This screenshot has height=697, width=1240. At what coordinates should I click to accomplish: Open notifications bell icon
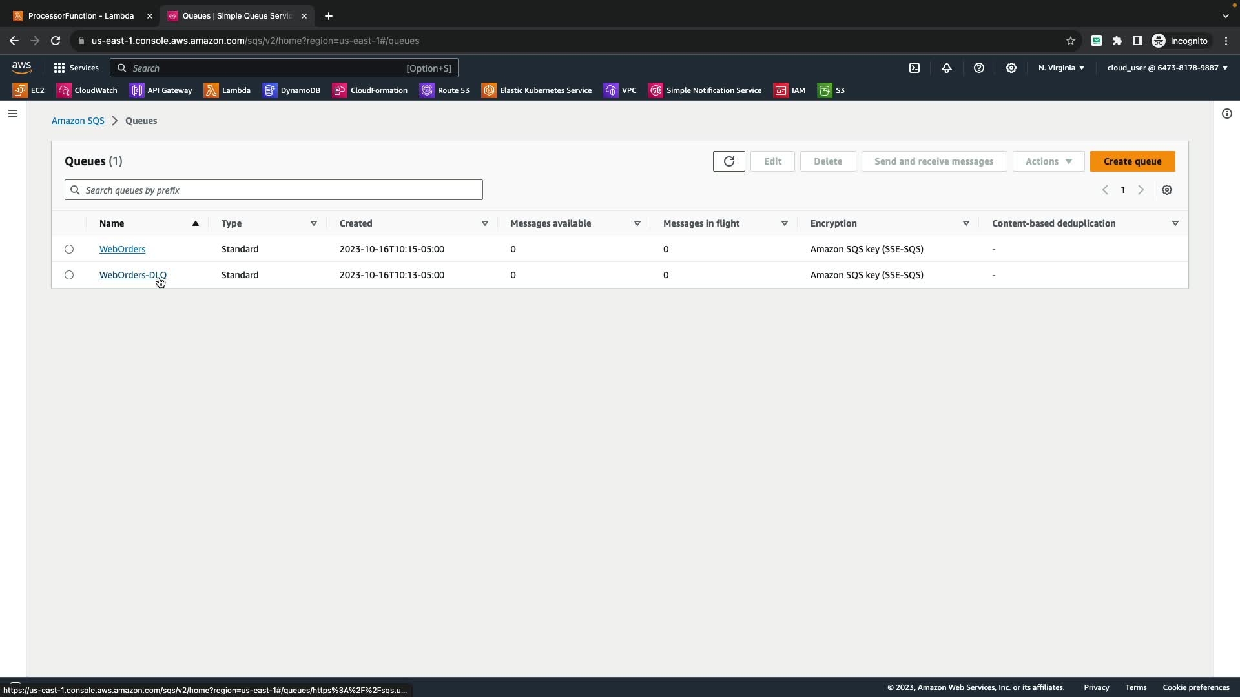(947, 68)
